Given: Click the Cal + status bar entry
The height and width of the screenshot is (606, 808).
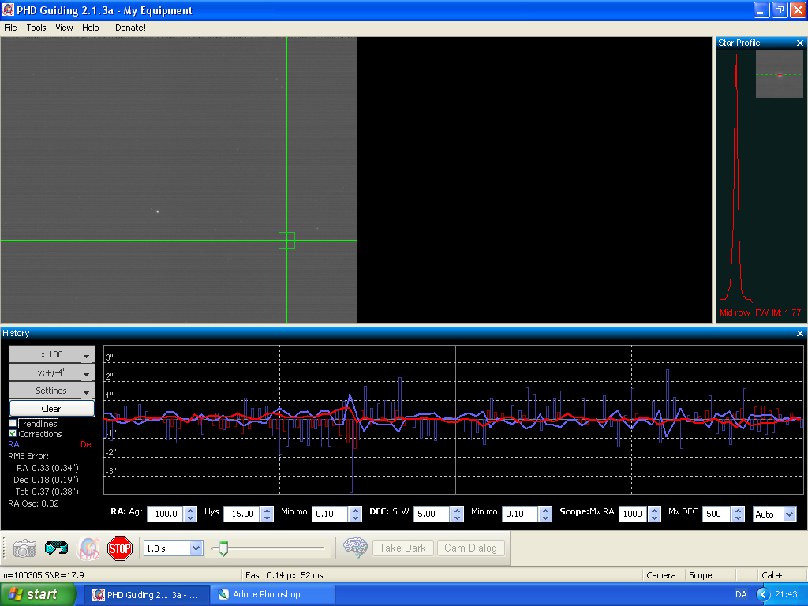Looking at the screenshot, I should coord(772,575).
